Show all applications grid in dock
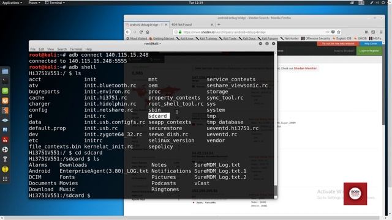The height and width of the screenshot is (220, 392). [5, 179]
